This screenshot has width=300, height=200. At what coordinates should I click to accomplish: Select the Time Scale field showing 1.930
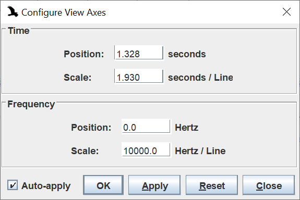(x=139, y=77)
